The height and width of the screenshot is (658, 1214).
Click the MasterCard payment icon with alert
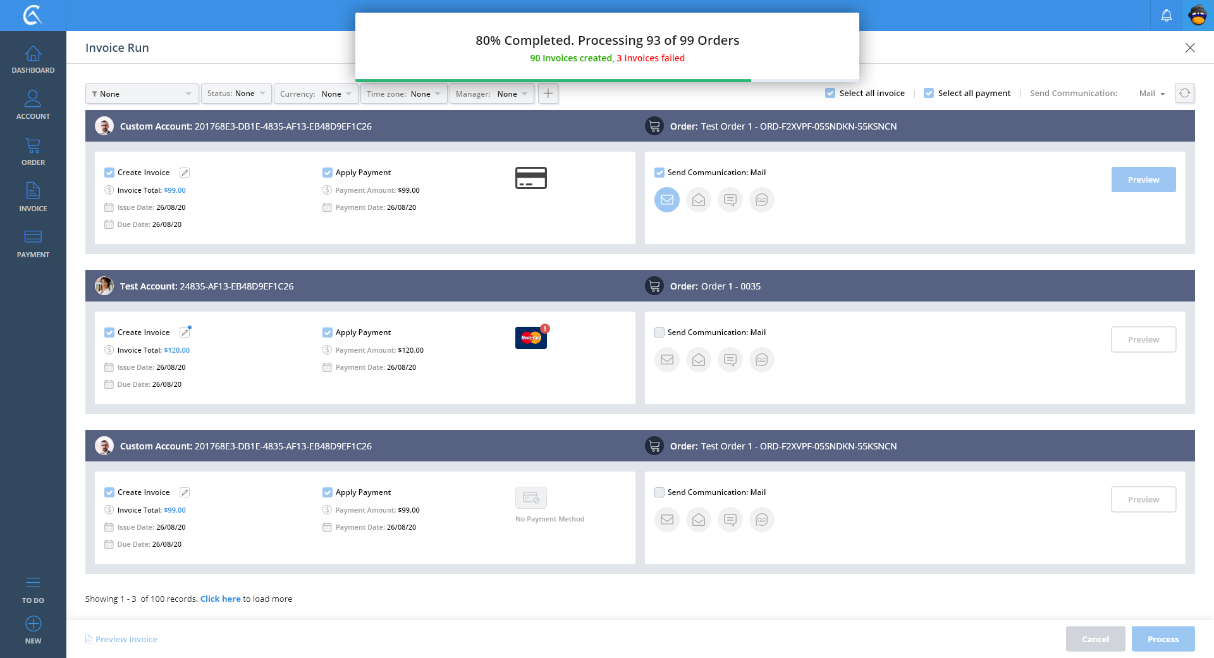pyautogui.click(x=531, y=338)
